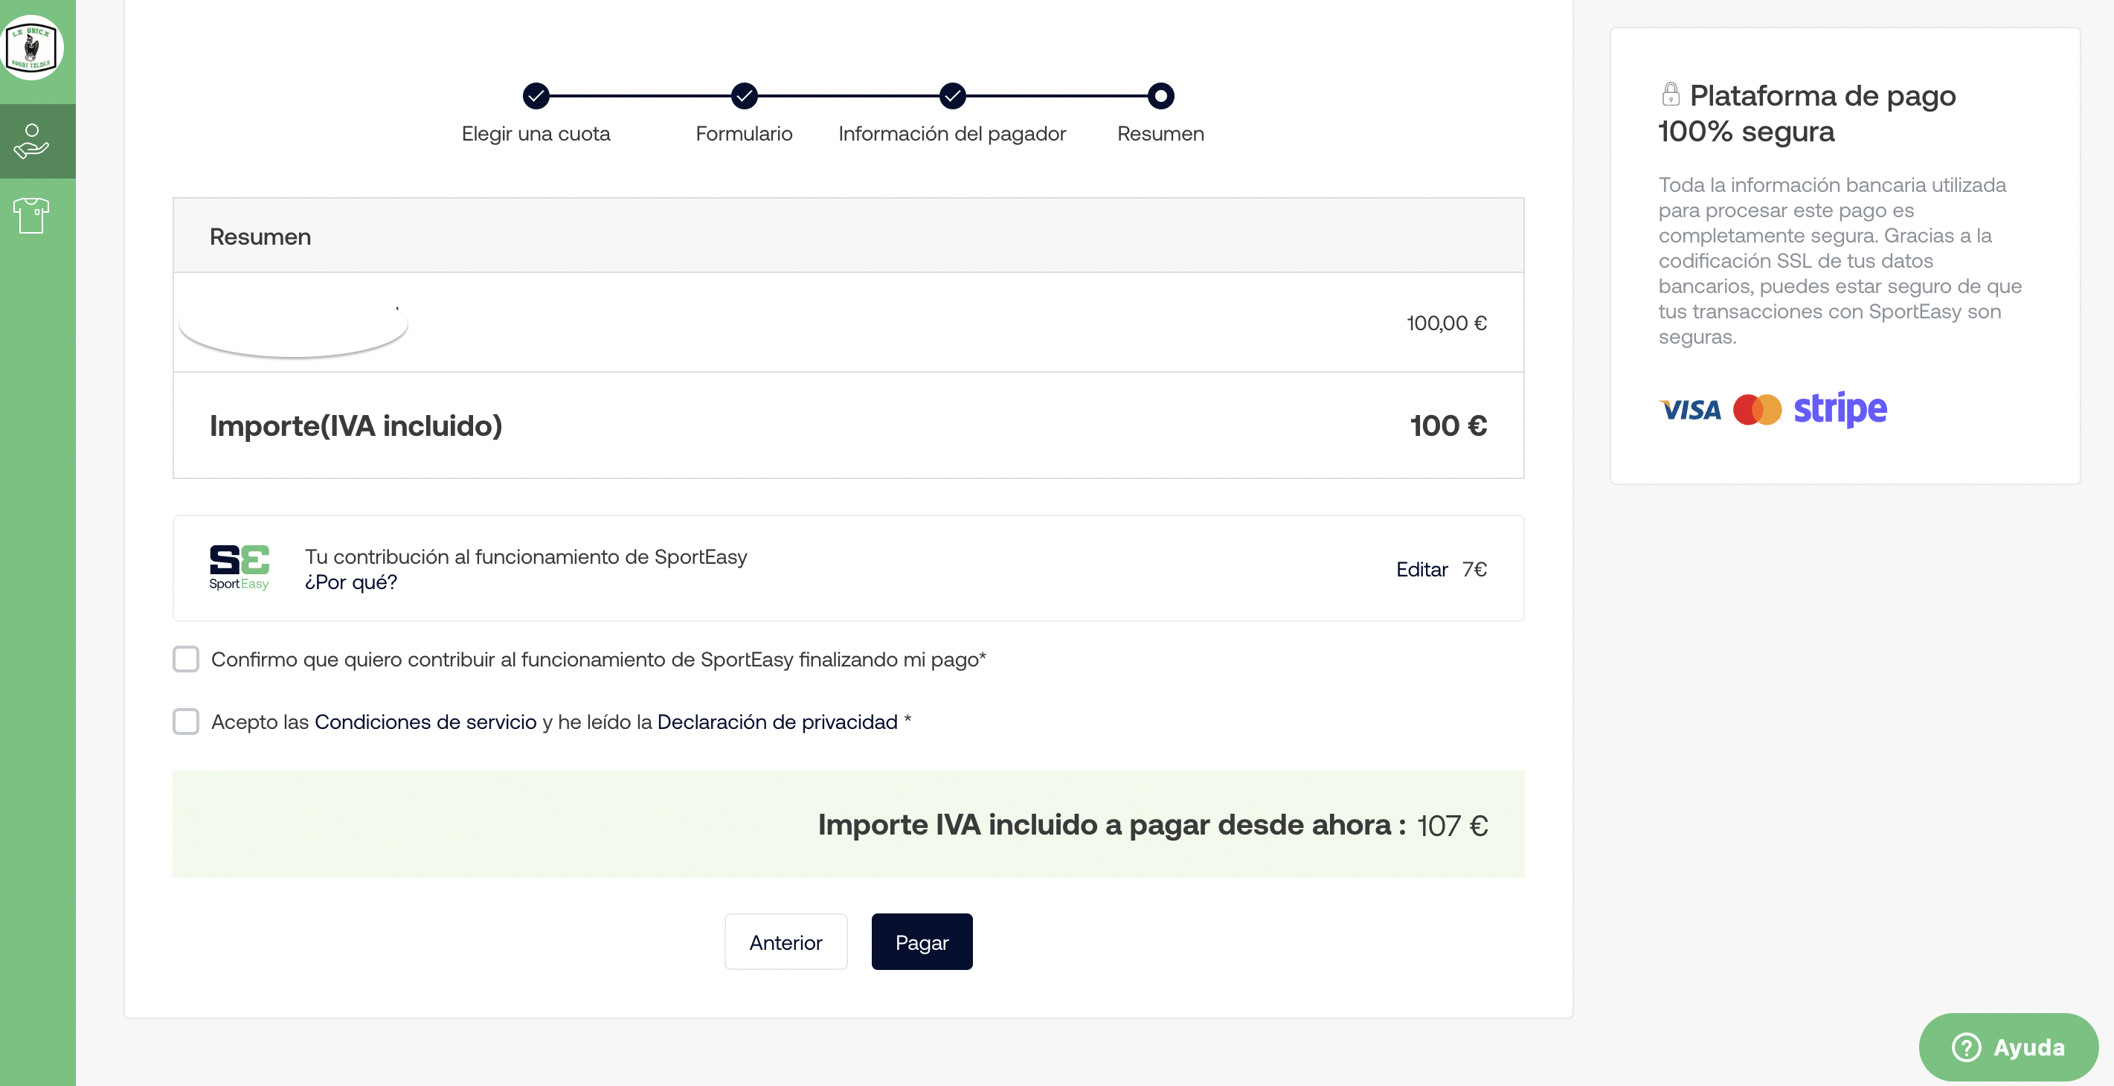Click the Mastercard logo
Viewport: 2114px width, 1086px height.
coord(1757,410)
